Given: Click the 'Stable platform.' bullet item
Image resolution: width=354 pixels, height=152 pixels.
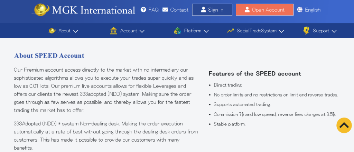Looking at the screenshot, I should coord(230,124).
